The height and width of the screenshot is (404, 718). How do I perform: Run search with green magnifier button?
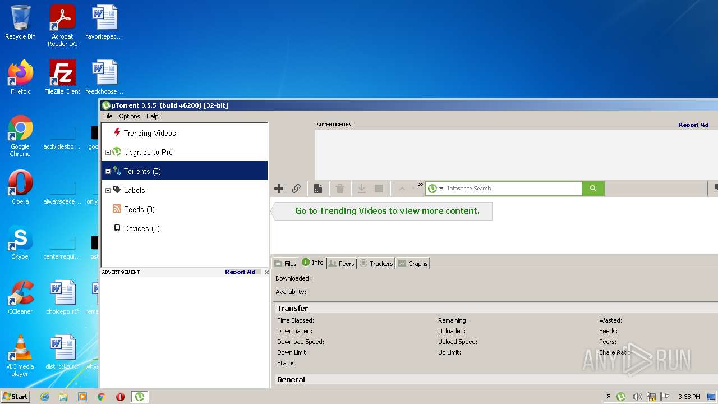tap(593, 189)
